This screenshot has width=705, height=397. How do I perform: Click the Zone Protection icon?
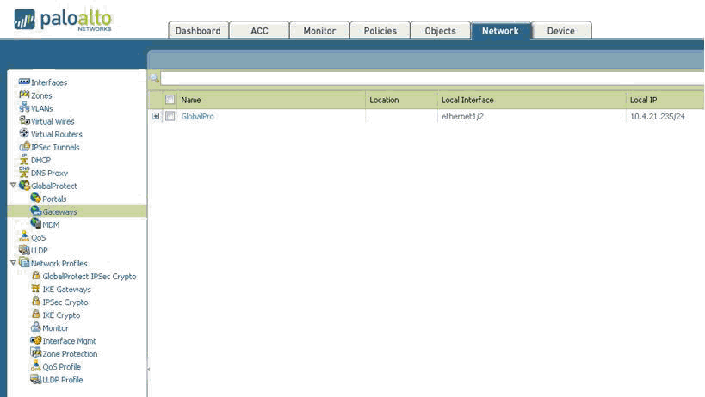(x=35, y=354)
